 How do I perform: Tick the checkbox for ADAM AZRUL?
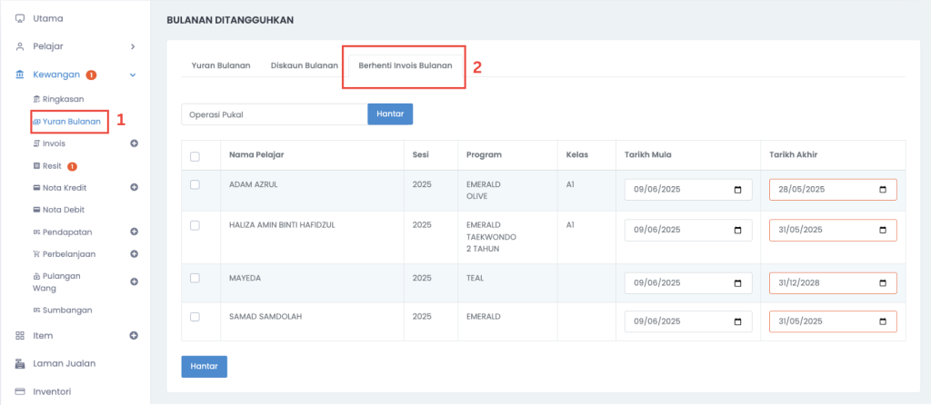[x=195, y=185]
